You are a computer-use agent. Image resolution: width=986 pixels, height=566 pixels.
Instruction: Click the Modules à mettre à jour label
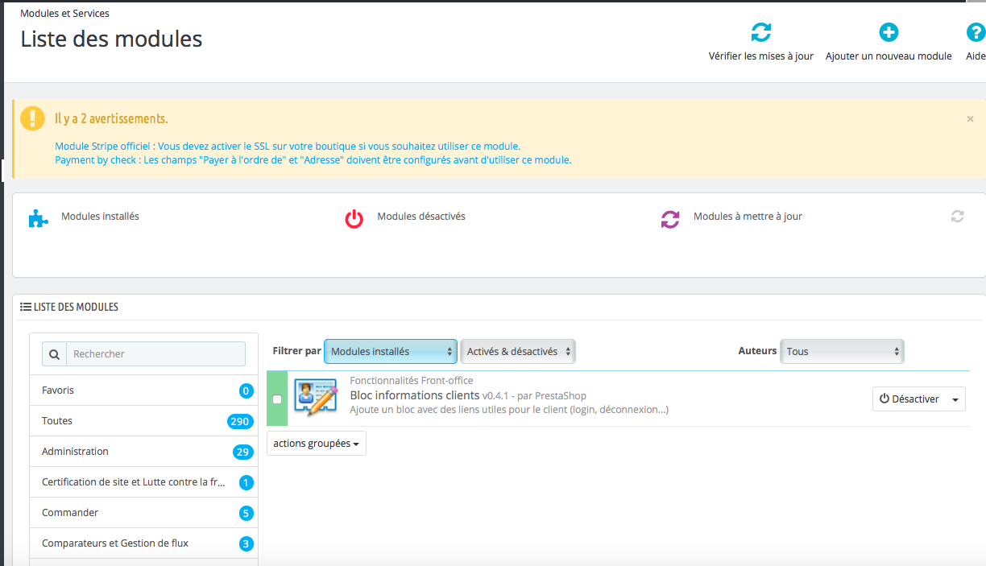(x=748, y=217)
